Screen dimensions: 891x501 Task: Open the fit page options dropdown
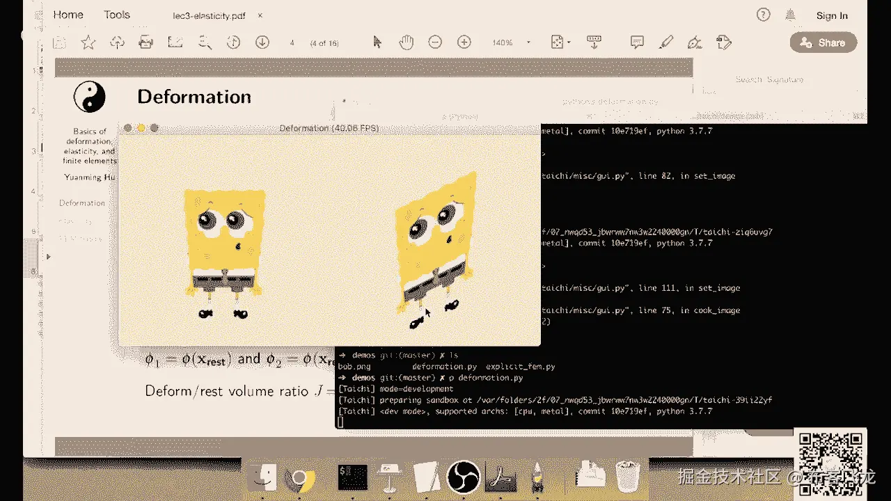tap(561, 42)
